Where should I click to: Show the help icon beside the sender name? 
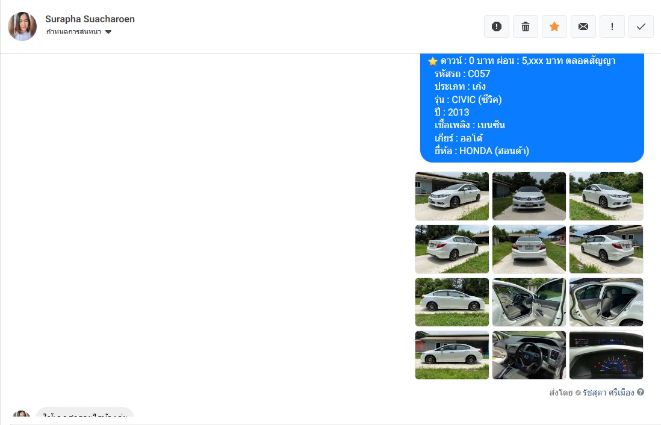[641, 392]
